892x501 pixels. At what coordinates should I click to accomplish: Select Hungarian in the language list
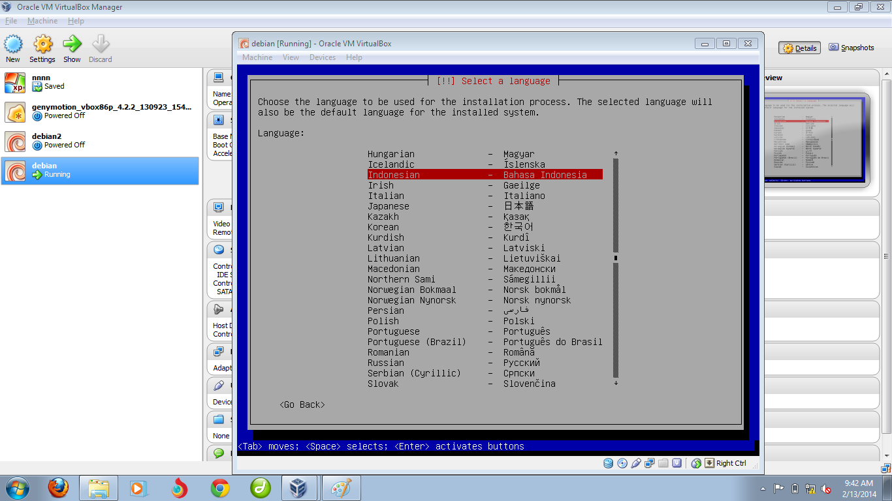485,154
